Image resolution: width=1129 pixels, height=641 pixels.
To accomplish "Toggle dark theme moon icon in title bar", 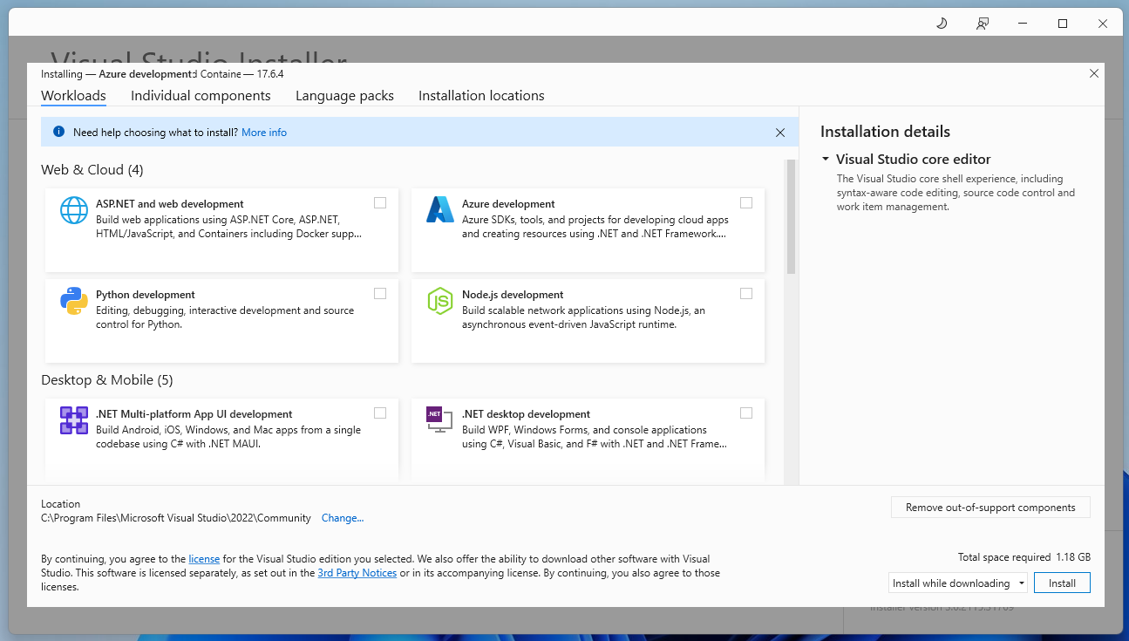I will 942,24.
